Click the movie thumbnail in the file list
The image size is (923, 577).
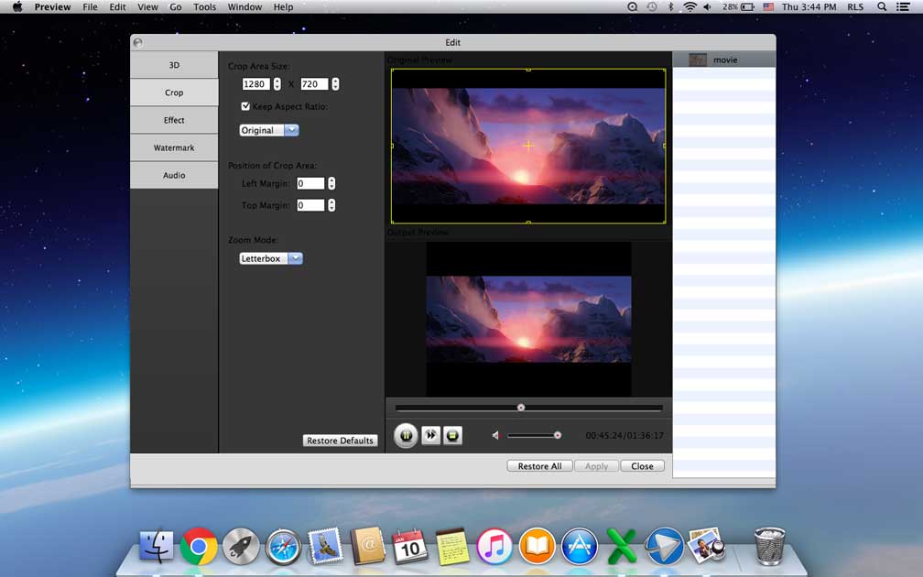click(698, 60)
